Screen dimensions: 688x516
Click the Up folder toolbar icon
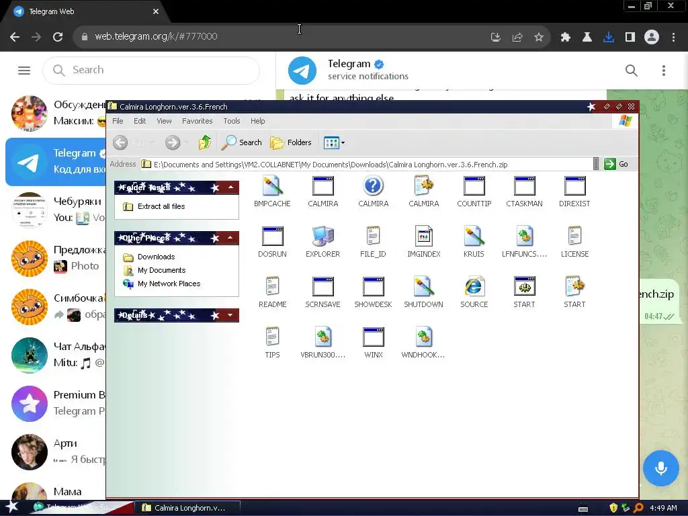click(x=204, y=142)
